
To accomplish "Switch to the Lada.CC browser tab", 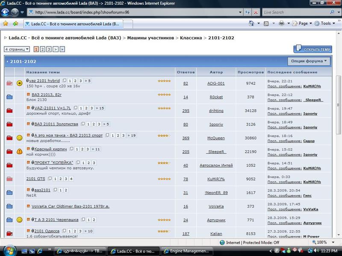I will click(x=73, y=24).
